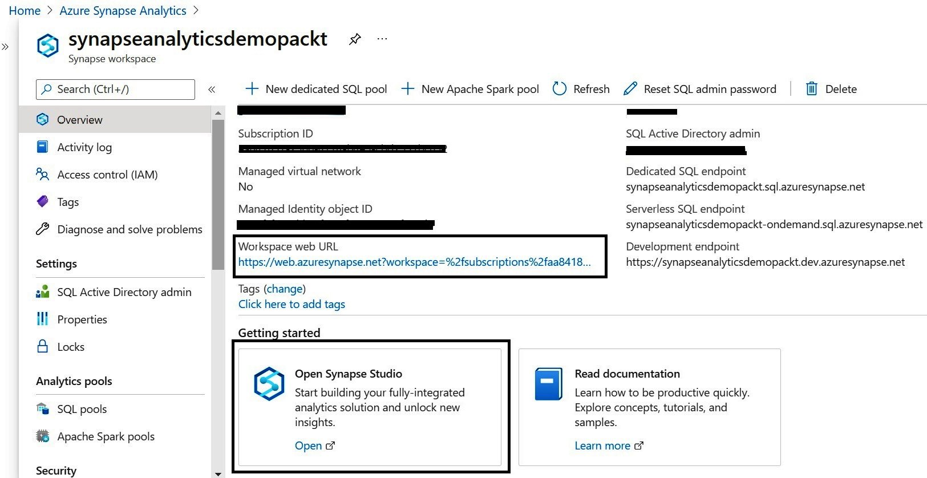927x478 pixels.
Task: Click the sidebar scrollbar thumb
Action: (218, 194)
